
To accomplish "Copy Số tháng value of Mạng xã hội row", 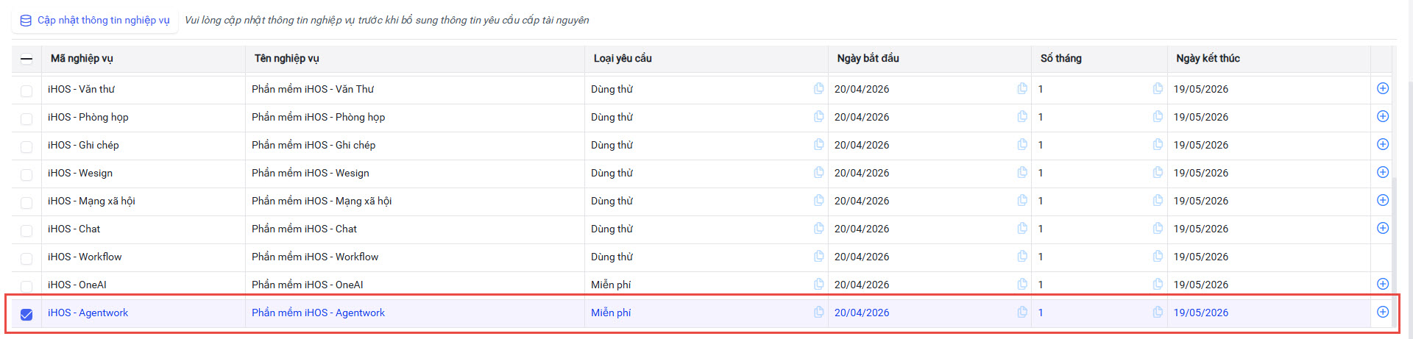I will point(1158,200).
